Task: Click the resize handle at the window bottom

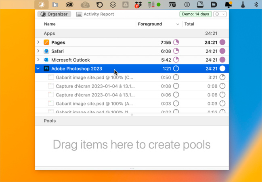Action: pyautogui.click(x=132, y=168)
